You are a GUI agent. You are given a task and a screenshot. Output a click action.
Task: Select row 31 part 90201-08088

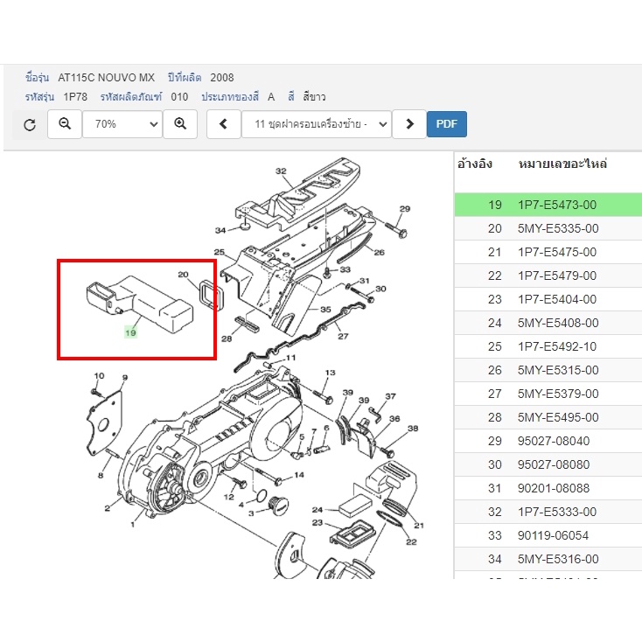point(548,488)
